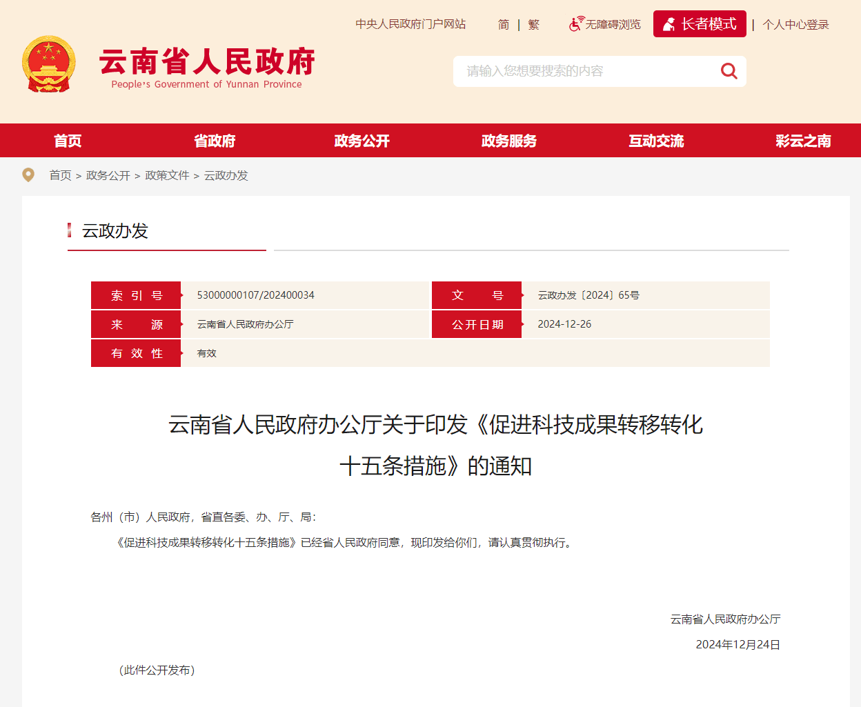Click the national emblem logo
The width and height of the screenshot is (861, 707).
pos(48,64)
